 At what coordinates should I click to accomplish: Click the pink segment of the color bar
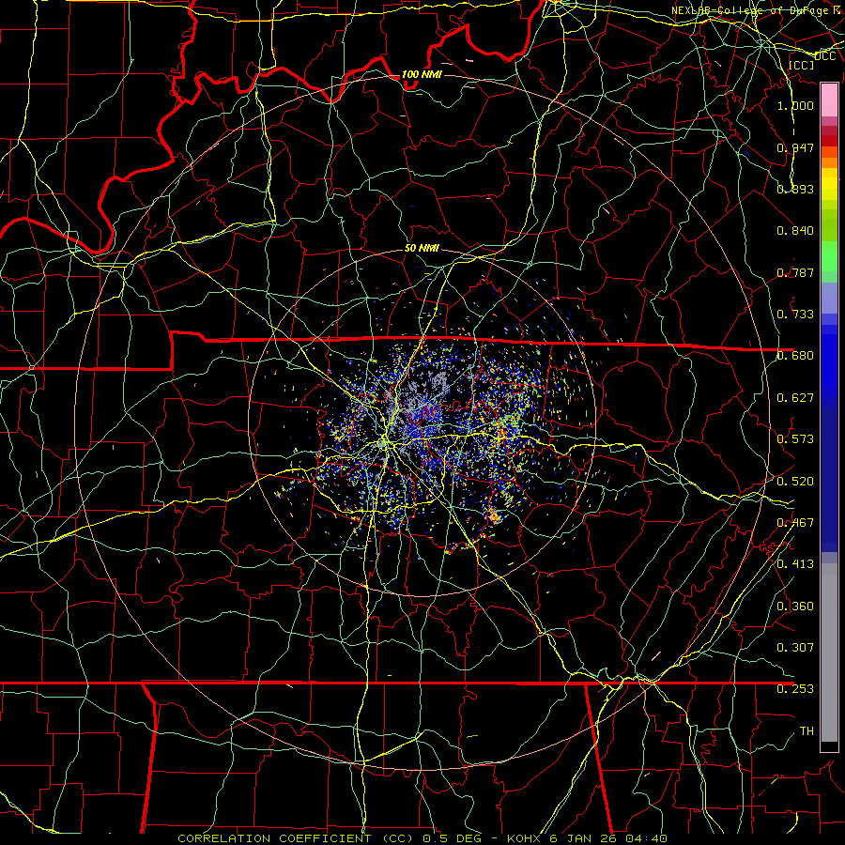829,100
